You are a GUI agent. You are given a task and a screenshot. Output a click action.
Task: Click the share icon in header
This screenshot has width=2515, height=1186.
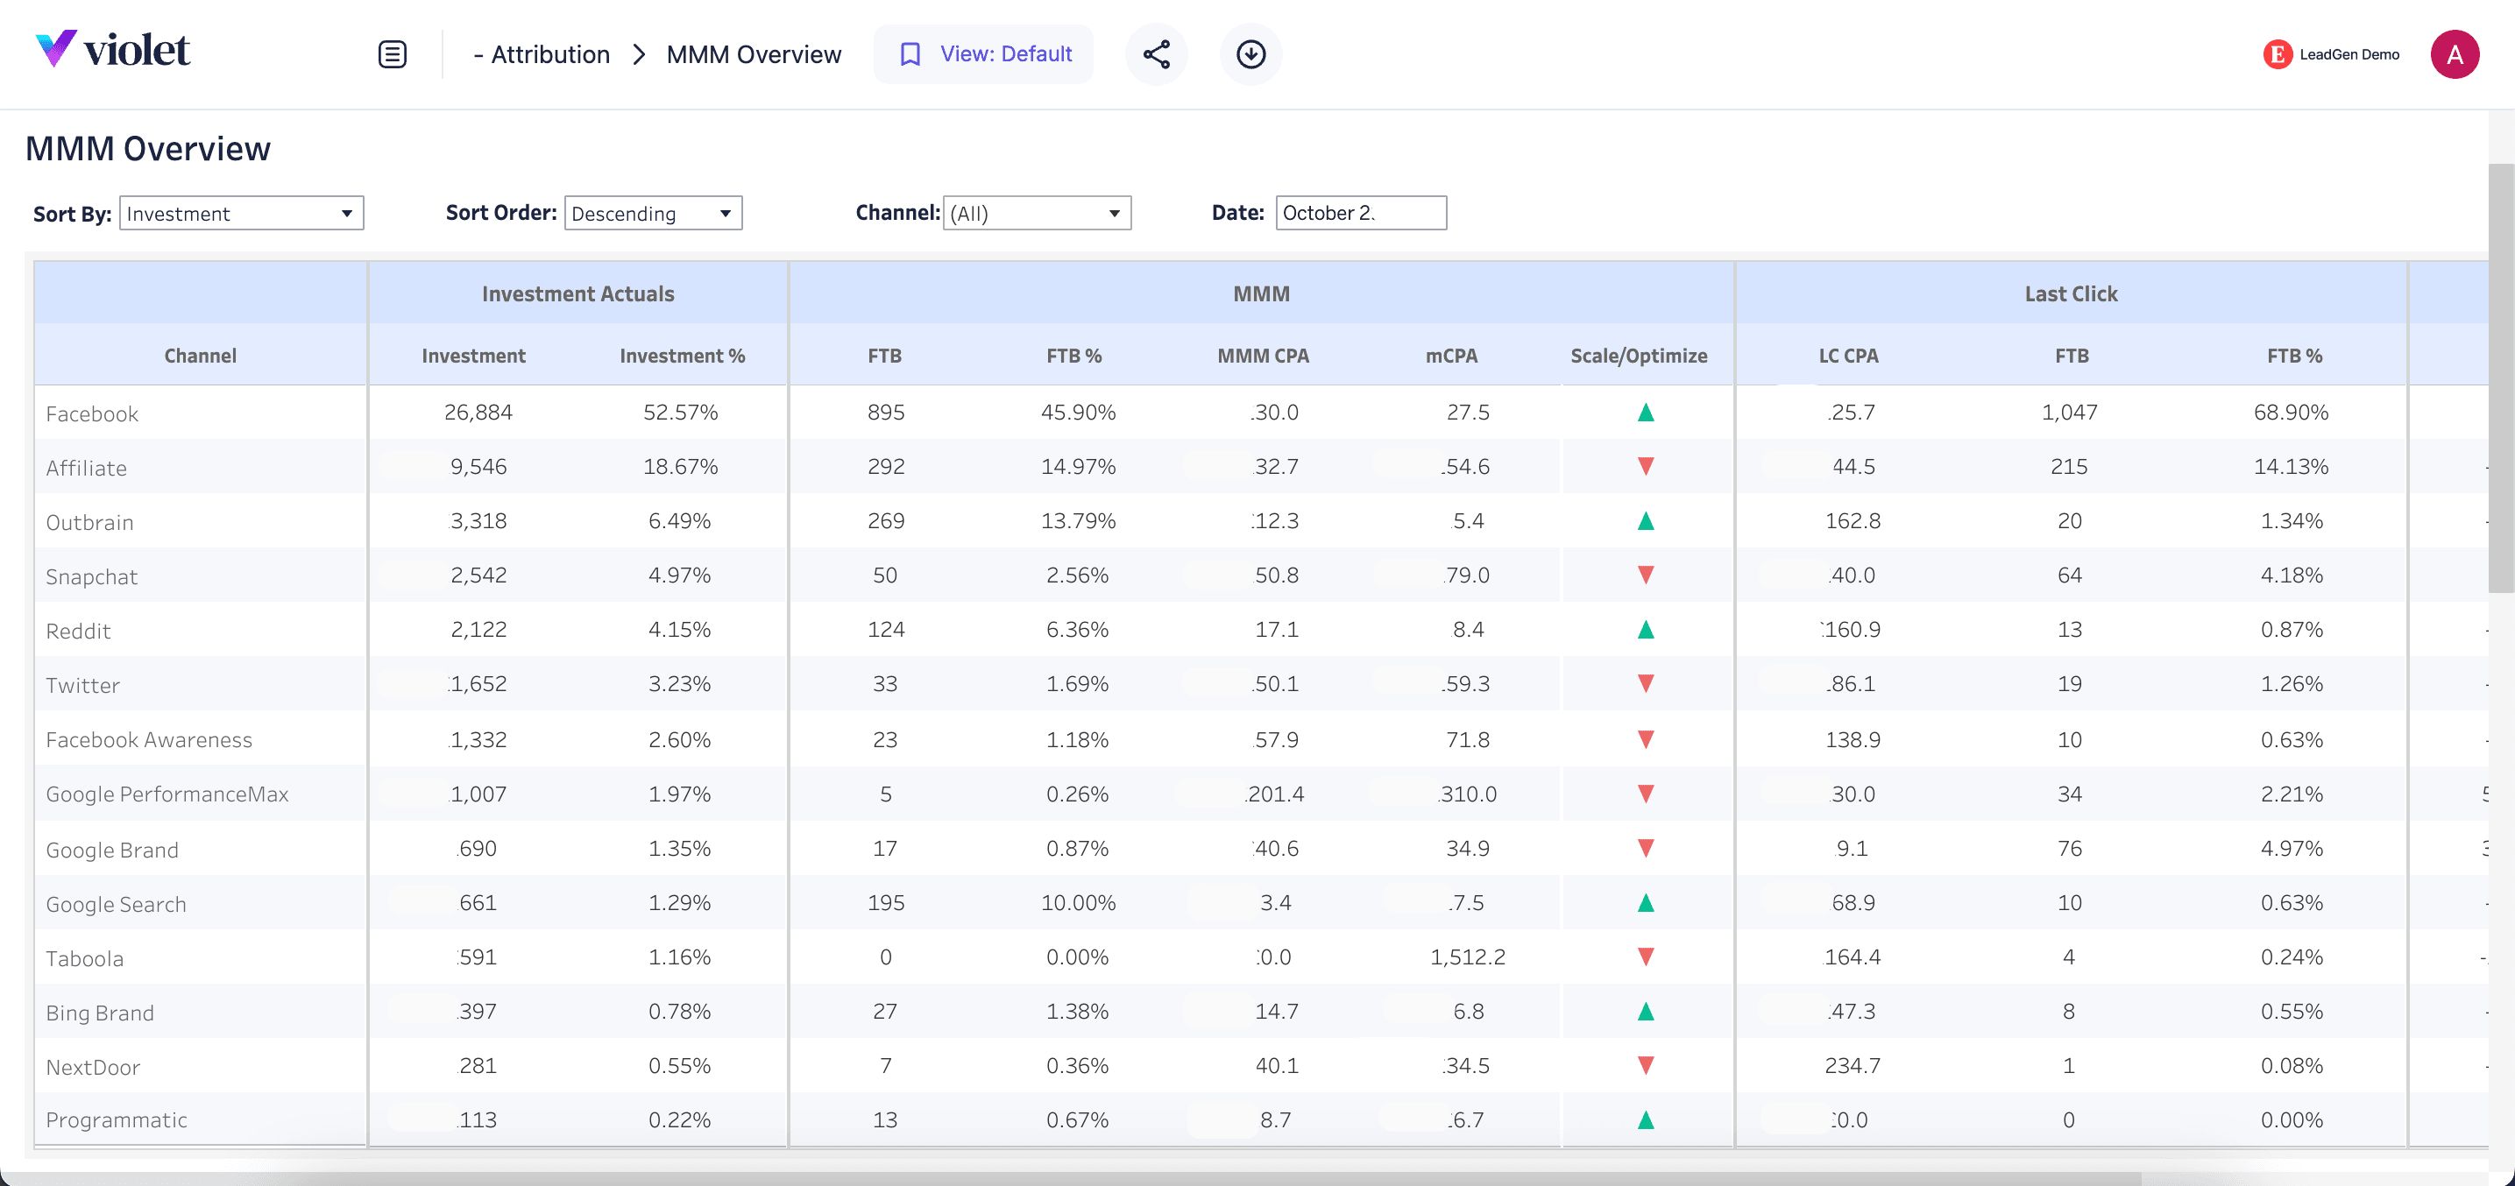pos(1156,53)
